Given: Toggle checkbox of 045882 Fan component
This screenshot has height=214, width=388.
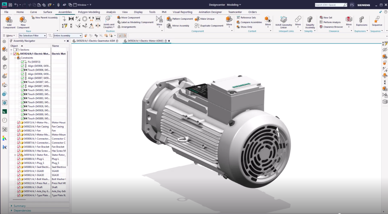Looking at the screenshot, I should click(19, 130).
